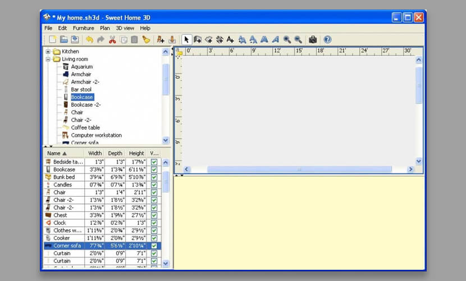Click plan view scroll right arrow
Screen dimensions: 466x281
(x=411, y=169)
